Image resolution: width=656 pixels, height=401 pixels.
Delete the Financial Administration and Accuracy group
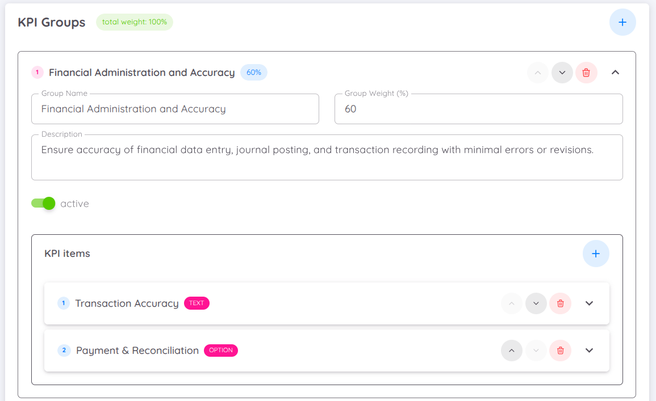586,73
